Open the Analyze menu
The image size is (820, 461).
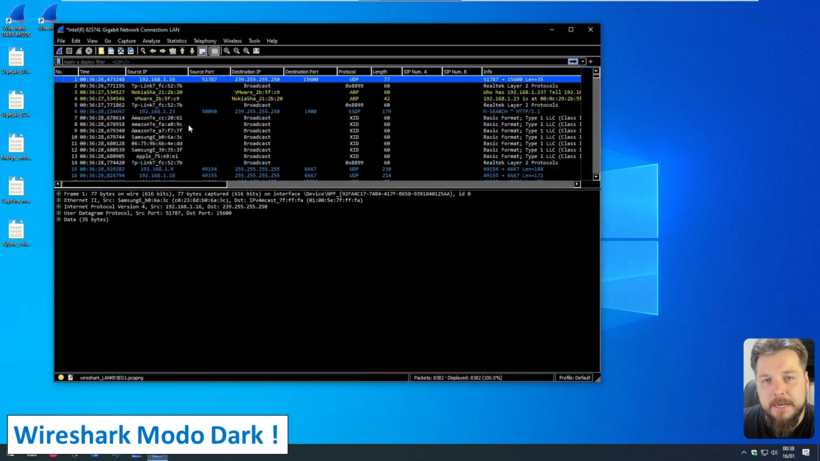(x=151, y=41)
